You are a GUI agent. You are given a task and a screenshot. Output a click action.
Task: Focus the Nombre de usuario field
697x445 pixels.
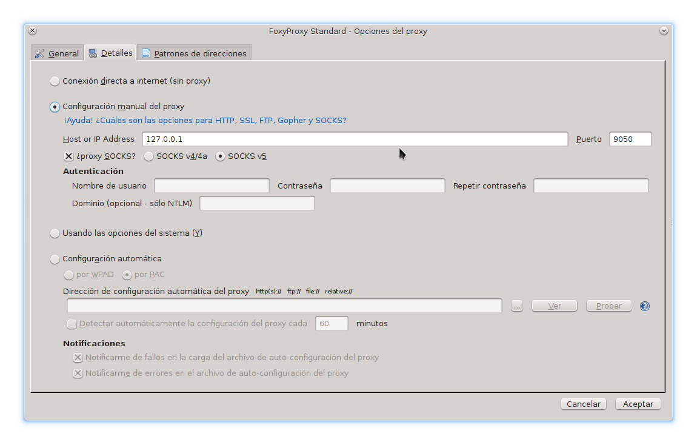pos(212,186)
